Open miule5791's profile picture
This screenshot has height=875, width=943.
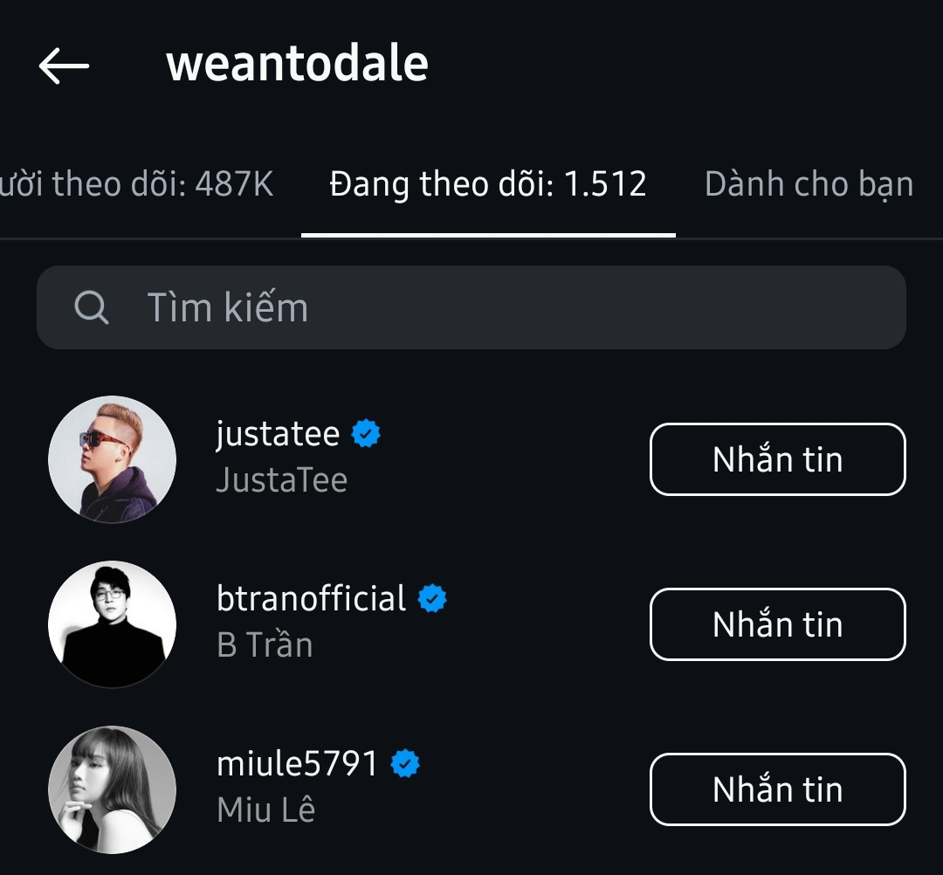[x=112, y=789]
